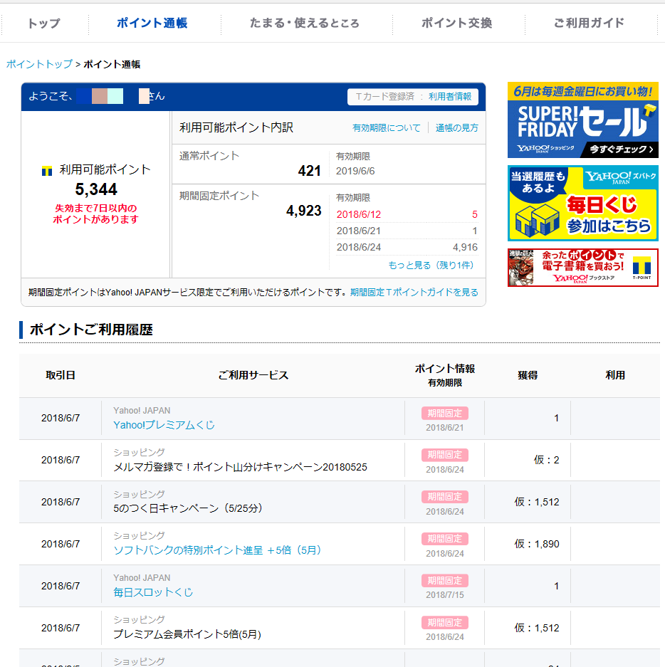Click the 取引日 column header
This screenshot has height=667, width=665.
pos(61,375)
